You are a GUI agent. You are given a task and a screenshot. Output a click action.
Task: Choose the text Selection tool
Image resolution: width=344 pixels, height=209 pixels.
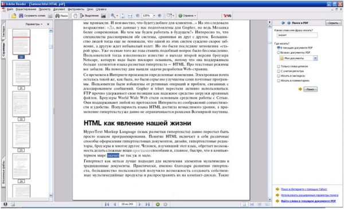[x=89, y=16]
